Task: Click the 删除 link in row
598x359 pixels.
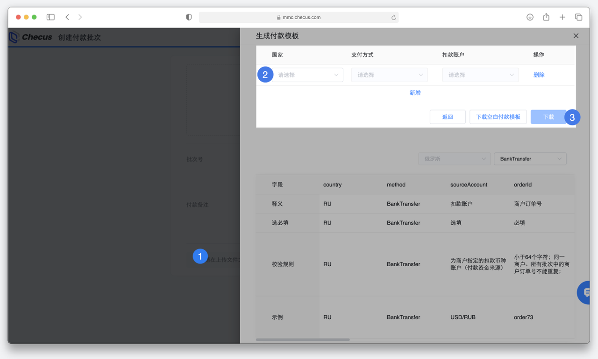Action: pyautogui.click(x=539, y=75)
